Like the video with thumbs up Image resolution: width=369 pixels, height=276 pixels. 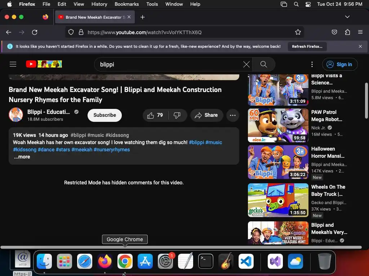[x=155, y=115]
